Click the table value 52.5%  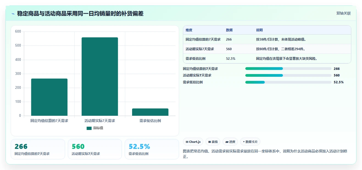coord(231,59)
